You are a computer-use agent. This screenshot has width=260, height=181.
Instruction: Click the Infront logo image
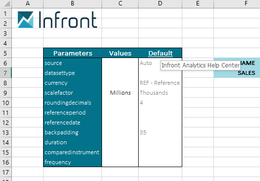point(57,20)
